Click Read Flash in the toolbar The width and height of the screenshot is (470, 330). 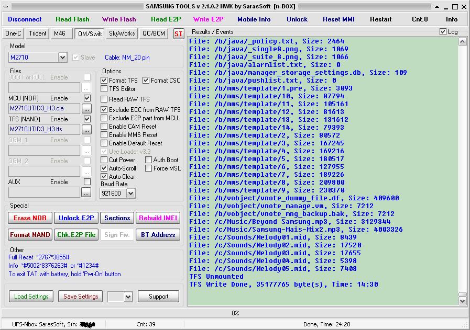[x=72, y=19]
